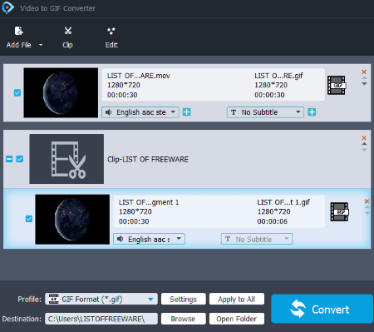This screenshot has width=374, height=332.
Task: Collapse the Clip-LIST OF FREEWARE group
Action: pyautogui.click(x=9, y=159)
